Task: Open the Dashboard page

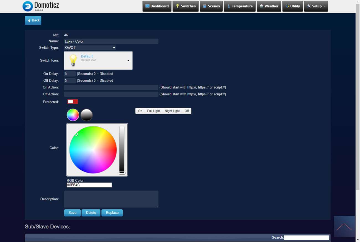Action: coord(157,6)
